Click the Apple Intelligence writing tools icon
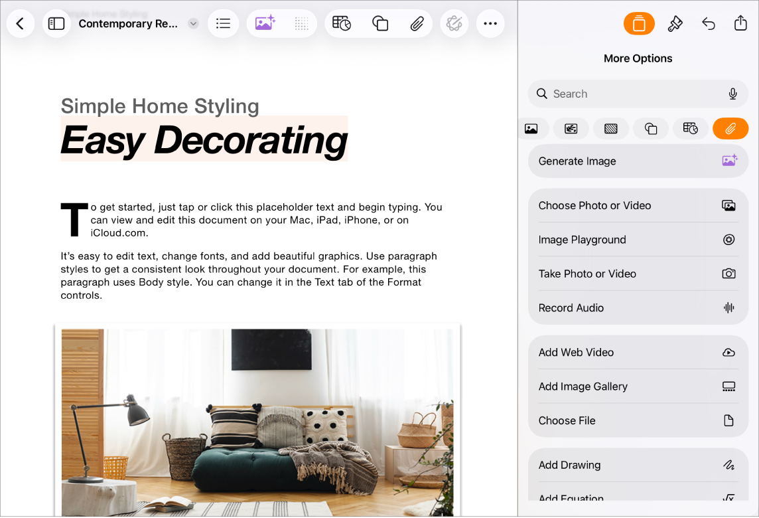Viewport: 759px width, 518px height. pos(454,23)
